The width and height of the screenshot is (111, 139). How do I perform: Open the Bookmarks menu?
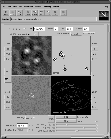tap(28, 7)
